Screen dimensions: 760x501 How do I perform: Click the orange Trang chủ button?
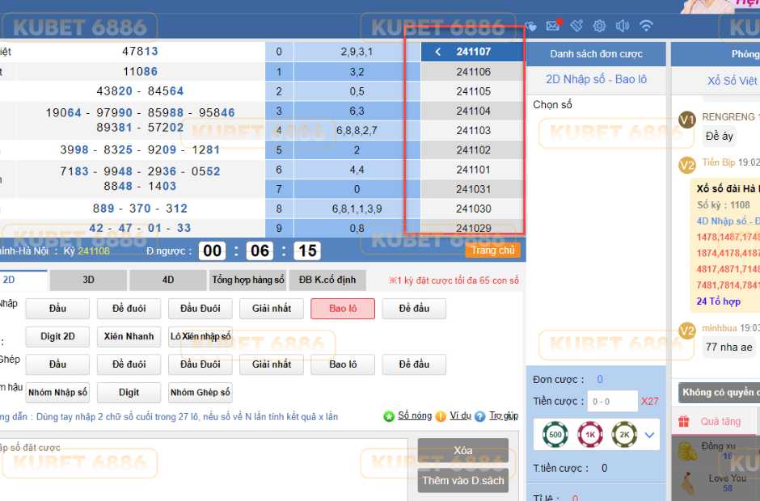tap(492, 250)
